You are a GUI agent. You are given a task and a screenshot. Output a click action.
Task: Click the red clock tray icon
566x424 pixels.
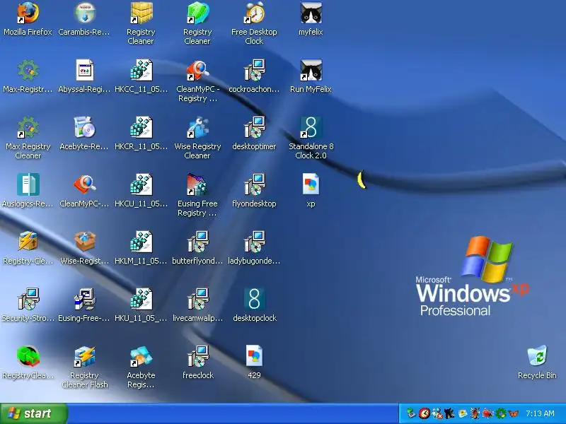[x=424, y=413]
